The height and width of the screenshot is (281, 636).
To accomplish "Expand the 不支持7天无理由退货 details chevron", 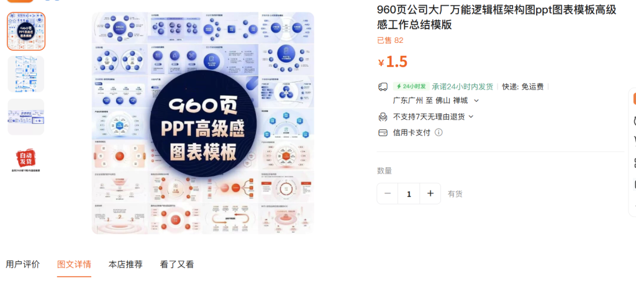I will tap(471, 116).
